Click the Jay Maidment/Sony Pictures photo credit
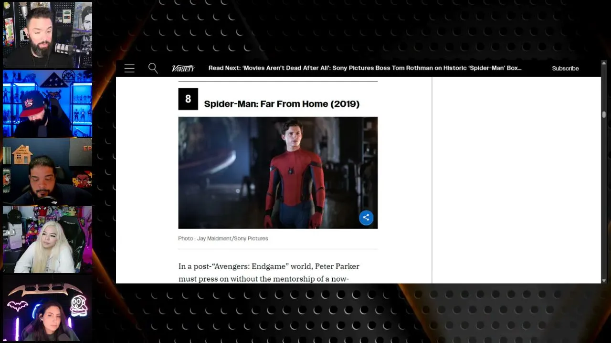This screenshot has width=611, height=343. [223, 238]
